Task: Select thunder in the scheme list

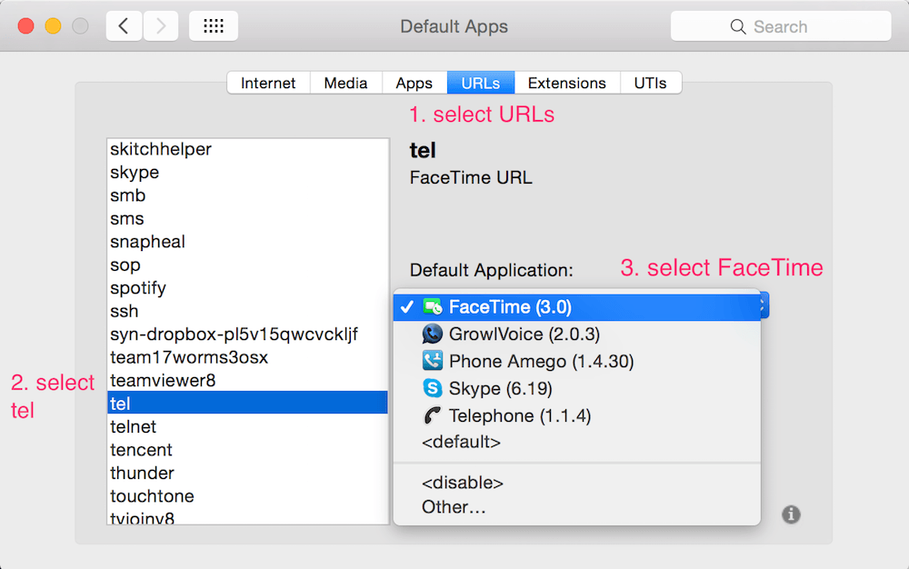Action: coord(248,474)
